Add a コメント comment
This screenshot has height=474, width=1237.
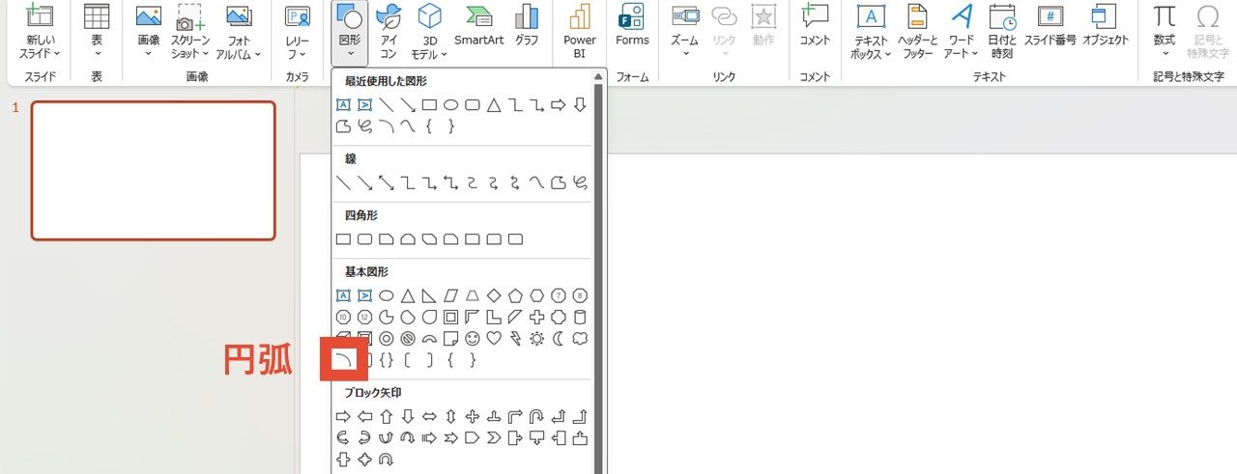pos(815,27)
